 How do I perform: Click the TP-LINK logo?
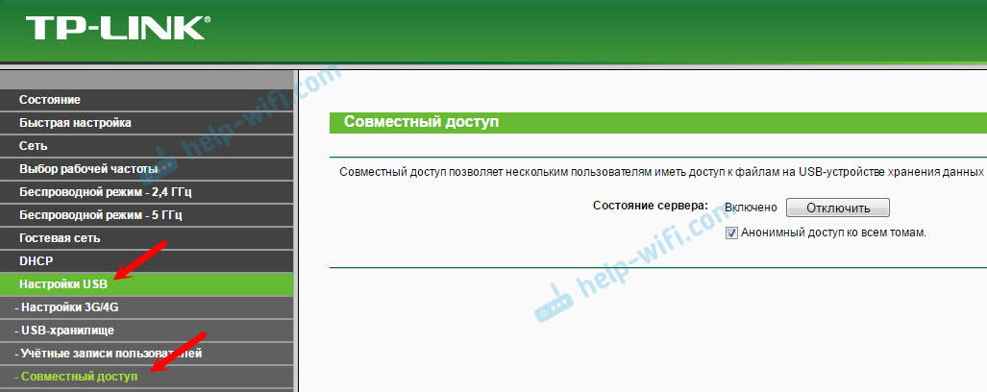point(114,27)
